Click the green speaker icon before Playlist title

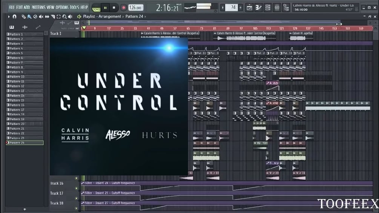(79, 17)
